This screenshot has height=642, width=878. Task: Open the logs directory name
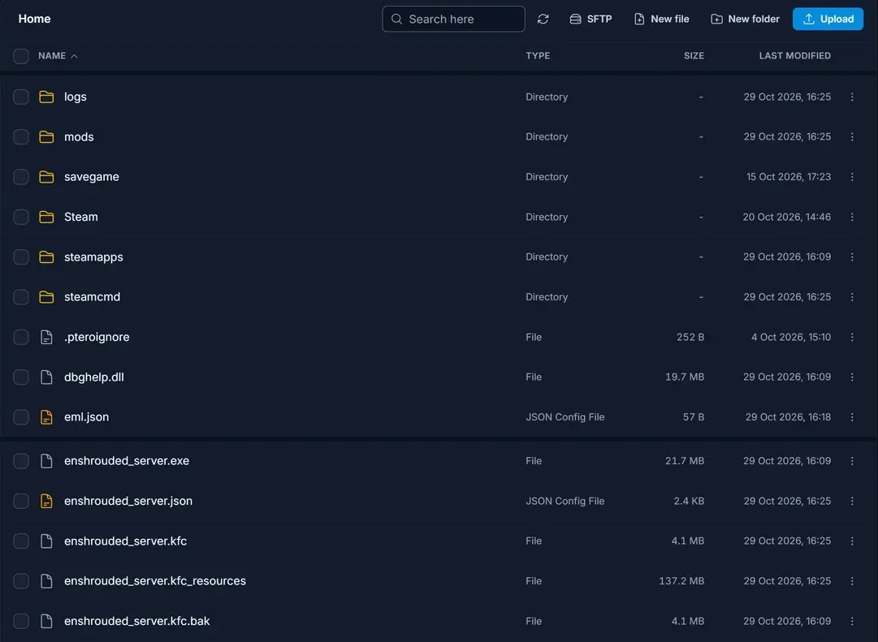coord(75,97)
